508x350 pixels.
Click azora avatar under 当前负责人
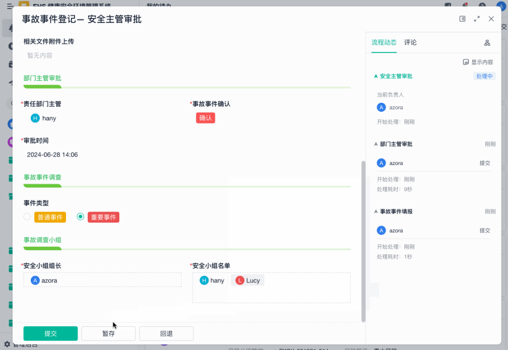[x=381, y=107]
